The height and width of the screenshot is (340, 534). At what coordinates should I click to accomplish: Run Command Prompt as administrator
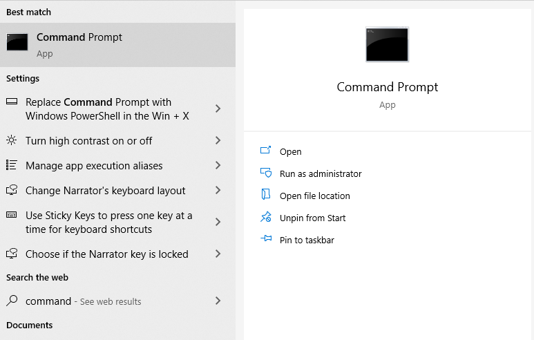pyautogui.click(x=321, y=174)
